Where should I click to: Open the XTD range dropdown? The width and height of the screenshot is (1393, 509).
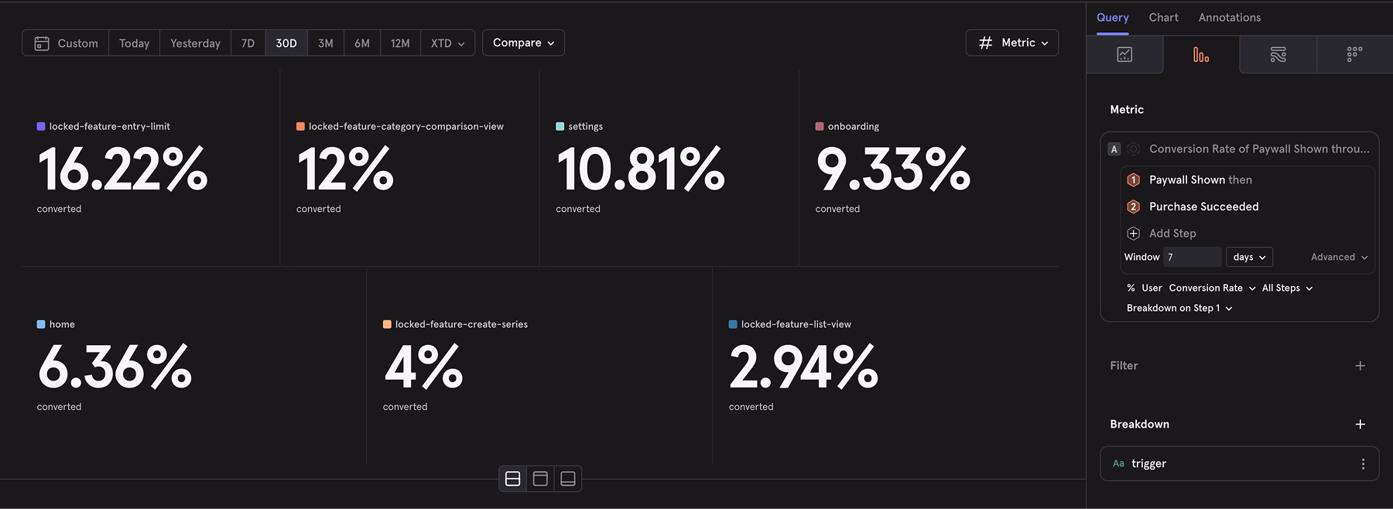[x=448, y=43]
